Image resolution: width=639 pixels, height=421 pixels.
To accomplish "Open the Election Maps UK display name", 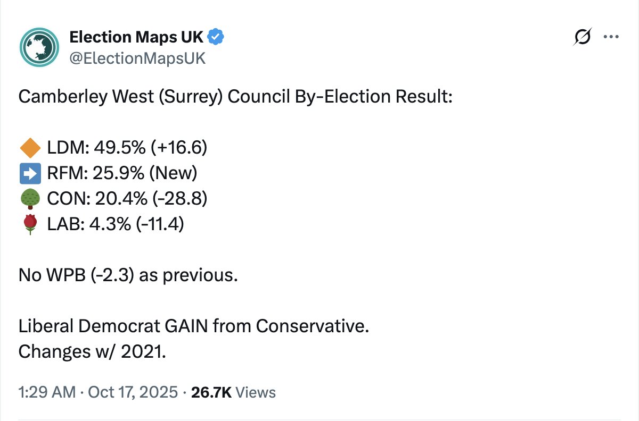I will tap(137, 37).
